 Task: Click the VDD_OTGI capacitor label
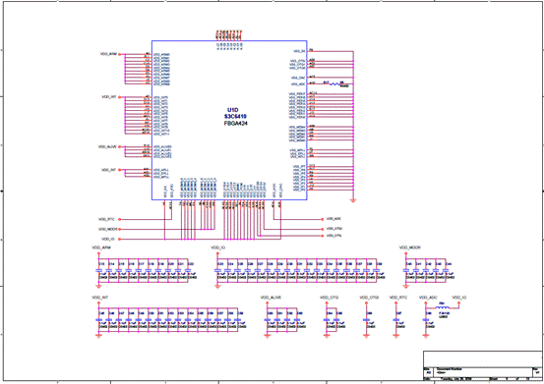[x=369, y=298]
